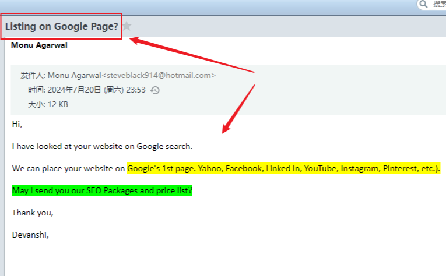Click the '发件人' sender label

[33, 75]
